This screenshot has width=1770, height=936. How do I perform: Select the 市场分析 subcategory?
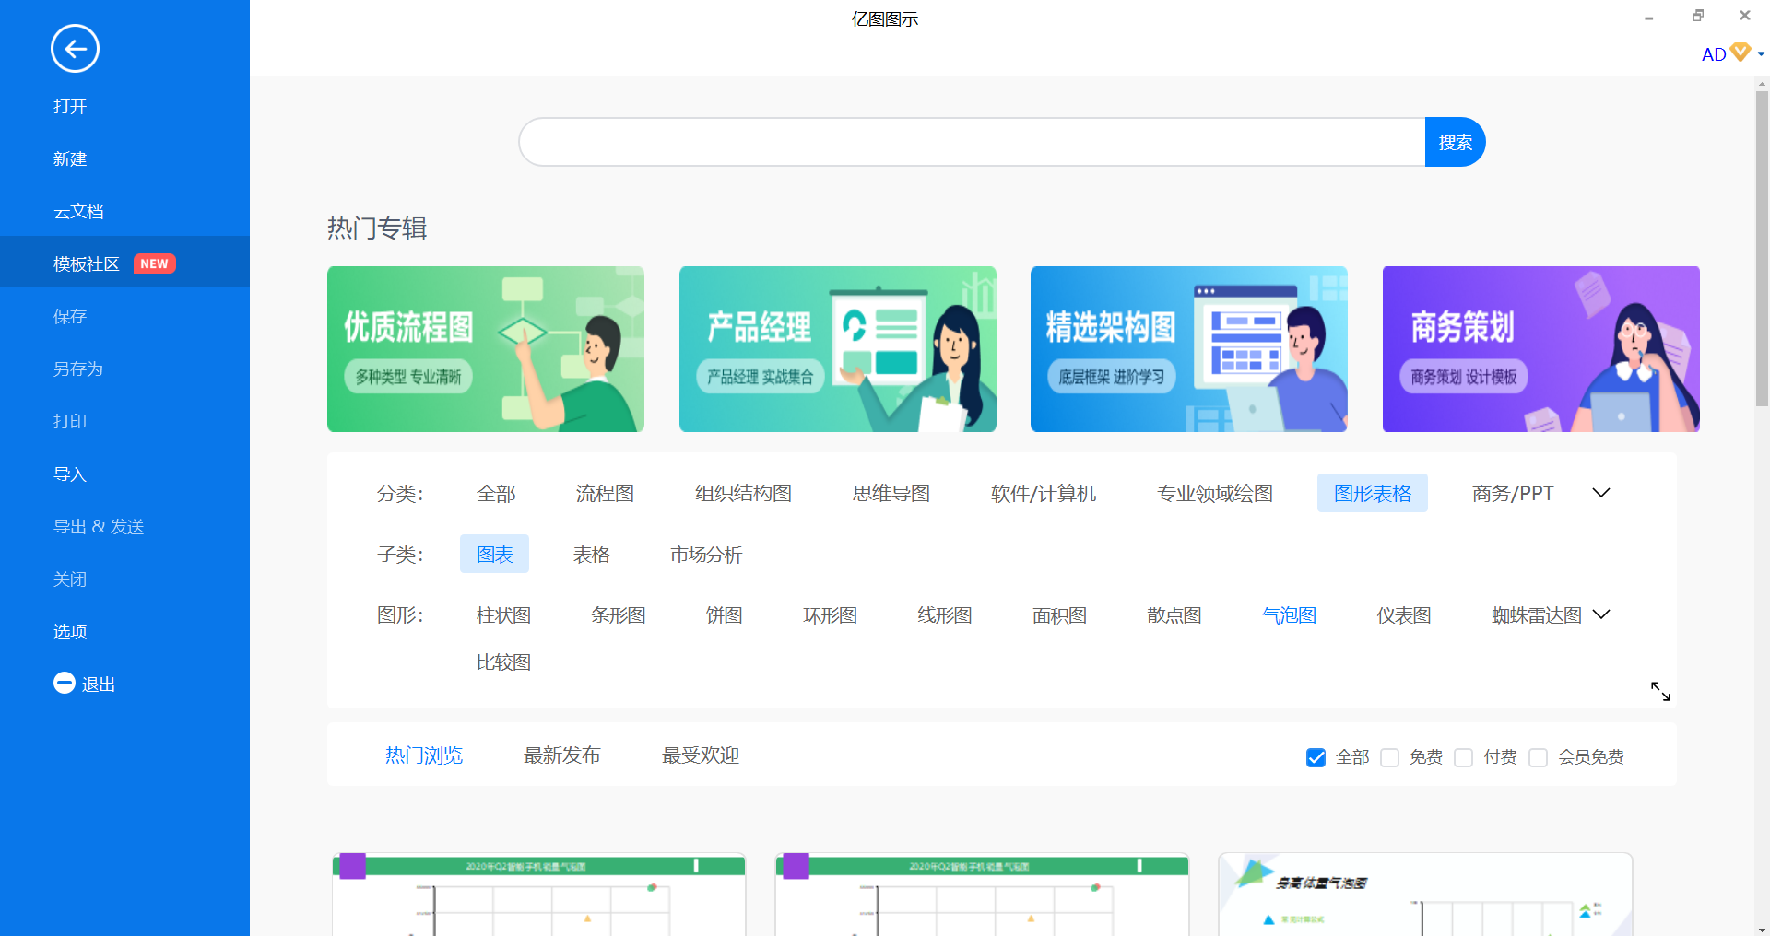tap(705, 554)
